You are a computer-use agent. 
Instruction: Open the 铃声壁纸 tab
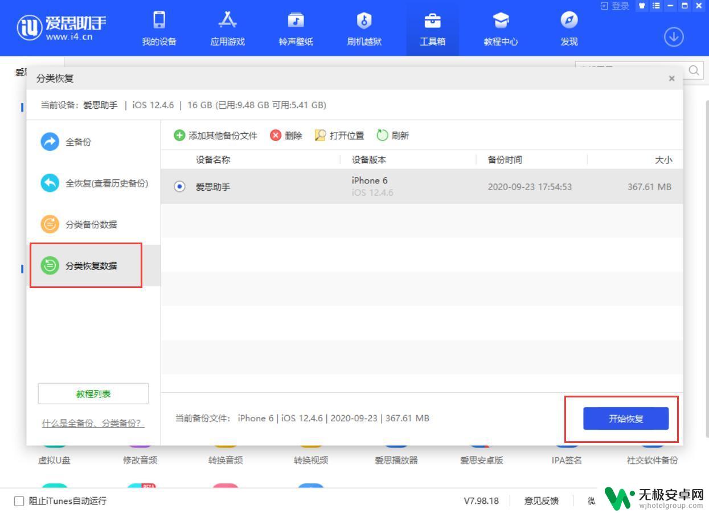pyautogui.click(x=296, y=28)
